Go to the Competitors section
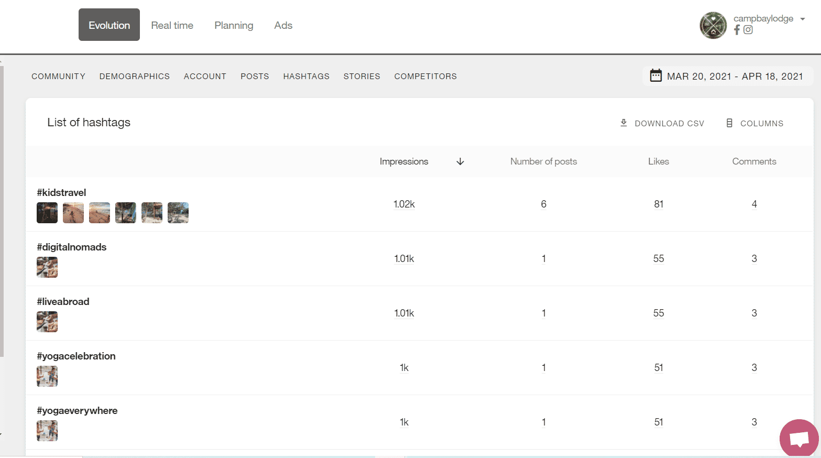This screenshot has height=458, width=821. [425, 76]
